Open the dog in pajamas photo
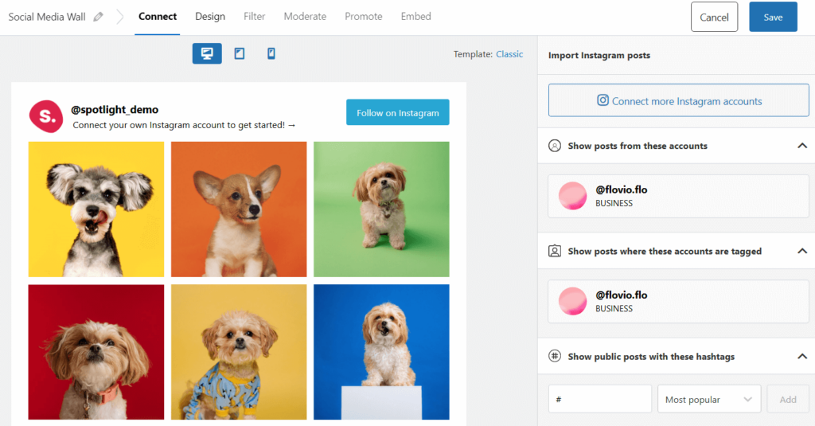 (x=239, y=352)
